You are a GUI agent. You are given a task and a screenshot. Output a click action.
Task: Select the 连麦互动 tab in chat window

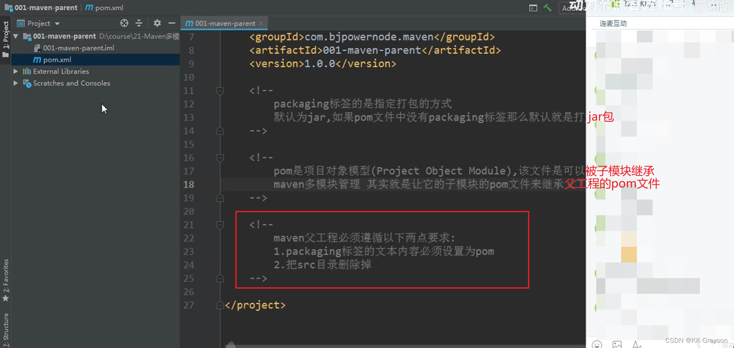pos(613,23)
